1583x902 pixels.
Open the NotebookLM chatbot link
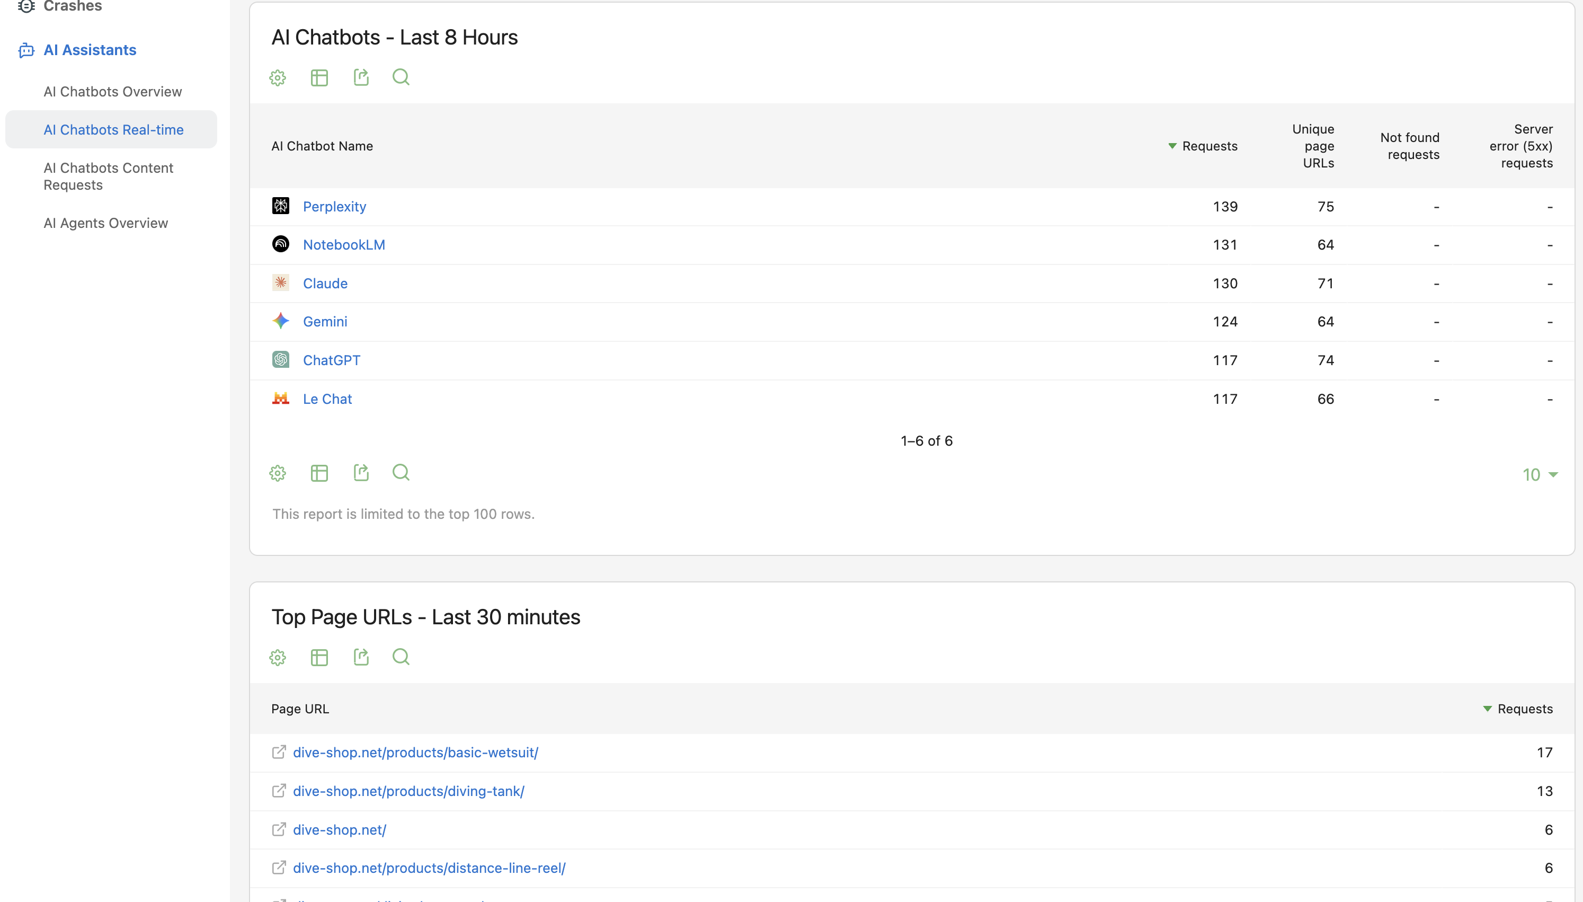[x=344, y=245]
